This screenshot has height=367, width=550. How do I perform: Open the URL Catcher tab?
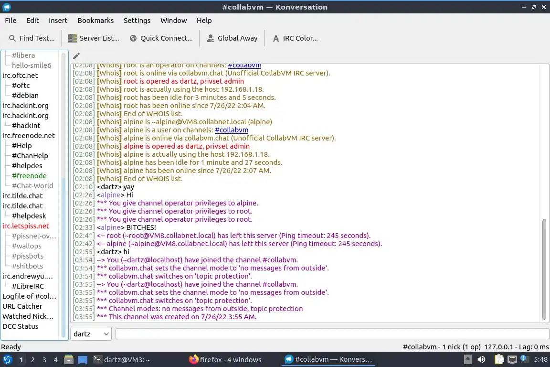(x=22, y=306)
